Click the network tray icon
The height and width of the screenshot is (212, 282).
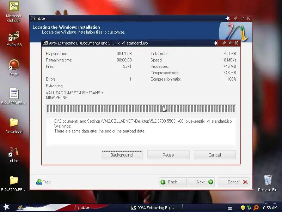click(249, 208)
